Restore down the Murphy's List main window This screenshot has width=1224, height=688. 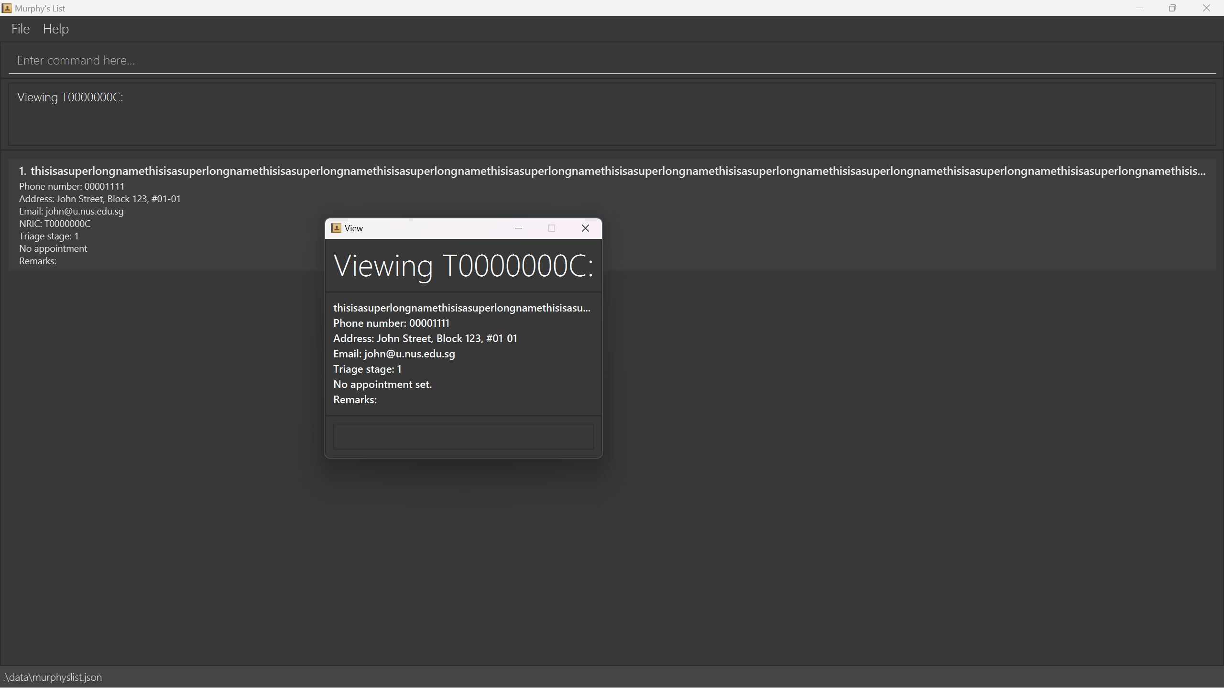[1172, 8]
